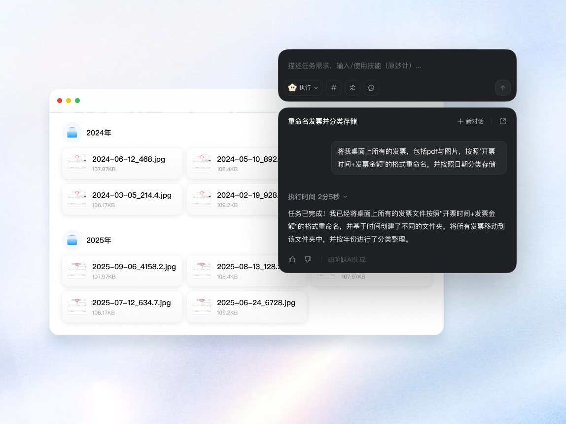Give thumbs down to the AI response

point(307,259)
